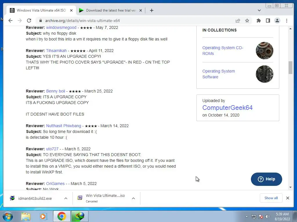Share this page icon in address bar
297x222 pixels.
238,21
